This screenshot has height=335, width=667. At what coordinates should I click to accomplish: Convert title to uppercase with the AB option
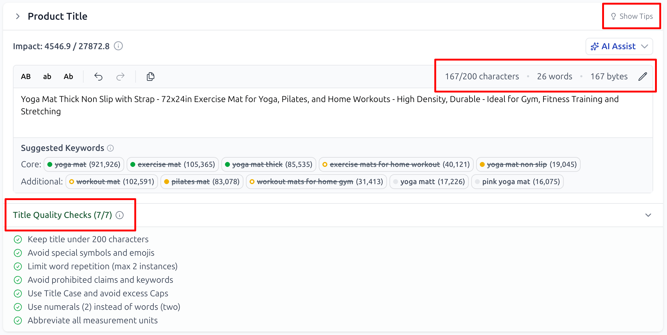26,76
